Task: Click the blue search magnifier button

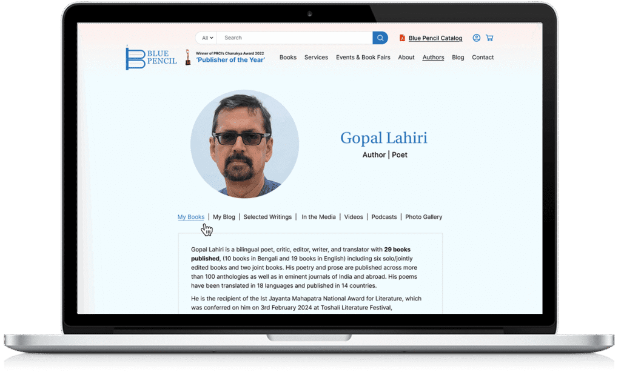Action: point(380,38)
